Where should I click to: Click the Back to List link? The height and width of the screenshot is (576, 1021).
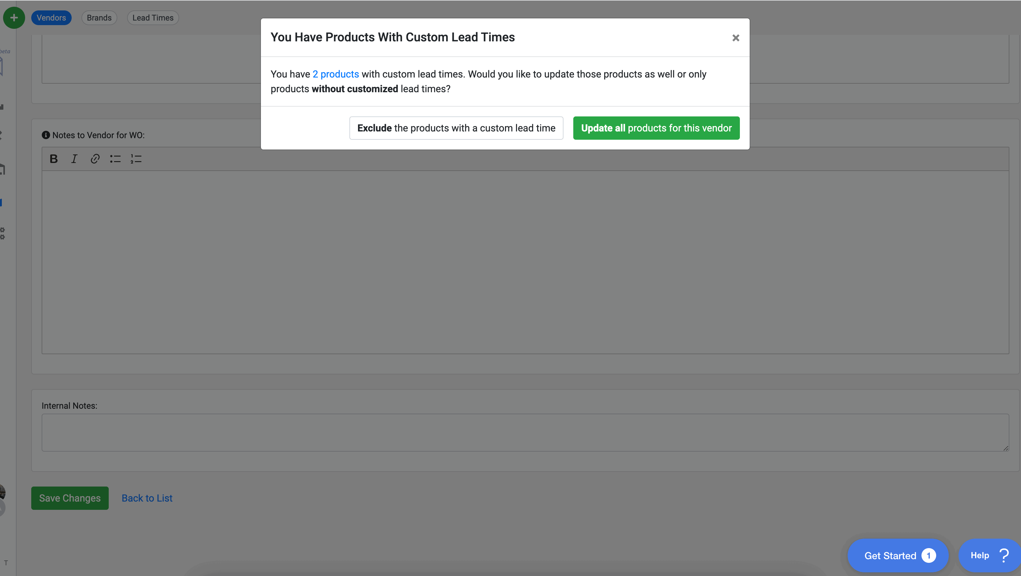(x=147, y=498)
